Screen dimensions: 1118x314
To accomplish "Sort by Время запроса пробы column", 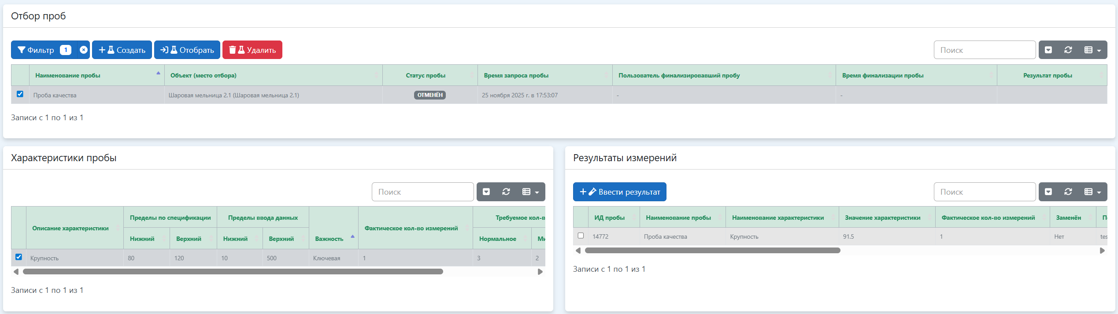I will tap(545, 75).
